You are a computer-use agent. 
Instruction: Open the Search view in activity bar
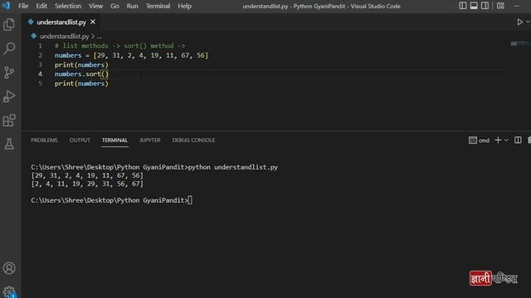(x=9, y=48)
